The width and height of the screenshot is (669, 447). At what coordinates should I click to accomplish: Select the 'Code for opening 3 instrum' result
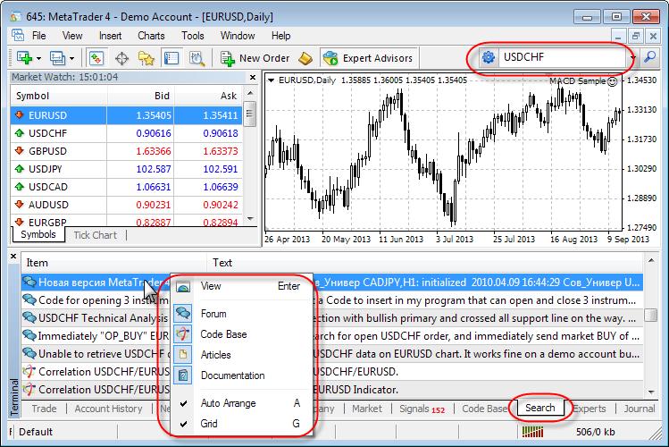pos(332,300)
